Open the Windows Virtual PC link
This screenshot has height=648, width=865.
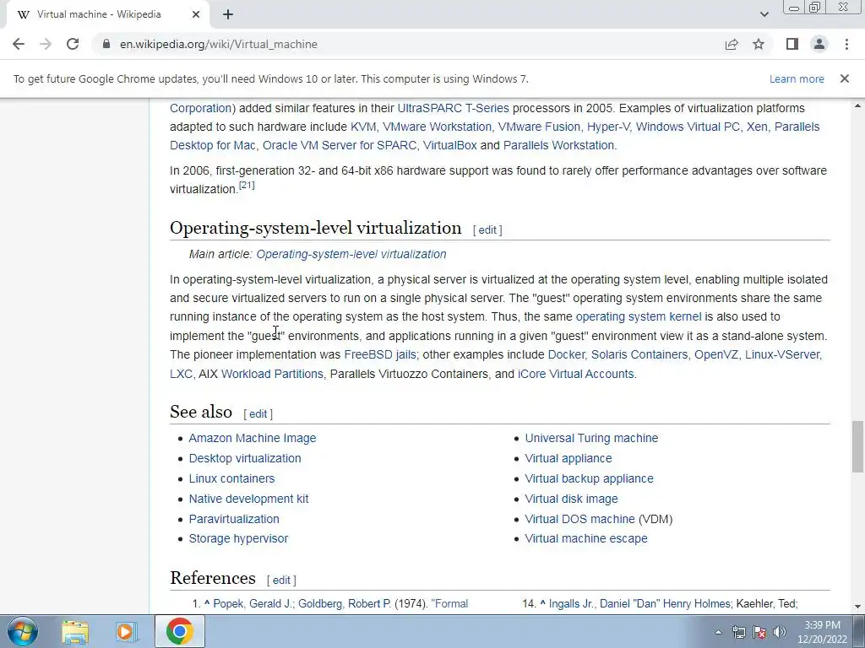tap(688, 127)
